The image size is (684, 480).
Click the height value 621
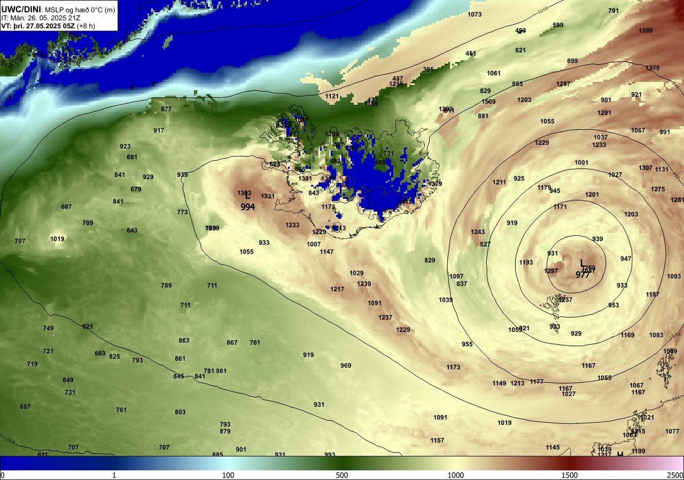pos(88,327)
